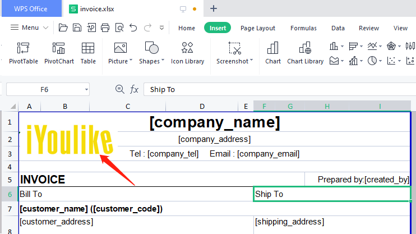This screenshot has width=416, height=234.
Task: Click the formula bar containing Ship To
Action: click(x=275, y=89)
